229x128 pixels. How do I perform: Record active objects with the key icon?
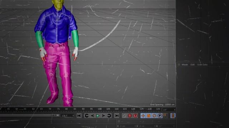coord(124,116)
